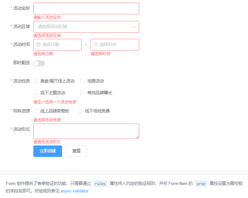The height and width of the screenshot is (198, 248).
Task: Open the 选择时间 time picker field
Action: point(115,45)
